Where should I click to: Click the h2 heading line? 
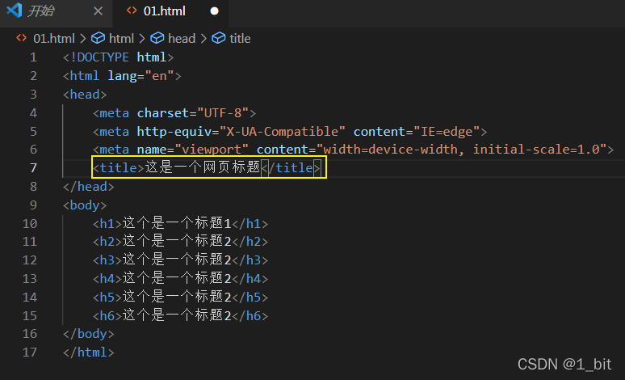(181, 242)
